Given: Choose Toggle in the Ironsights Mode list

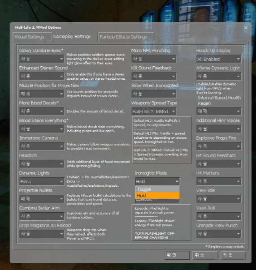Looking at the screenshot, I should [x=157, y=189].
